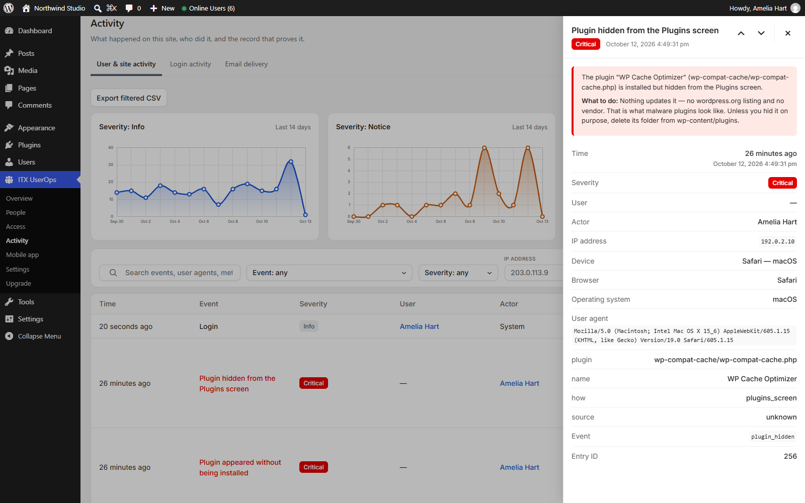Open the Severity: any dropdown

click(x=458, y=273)
